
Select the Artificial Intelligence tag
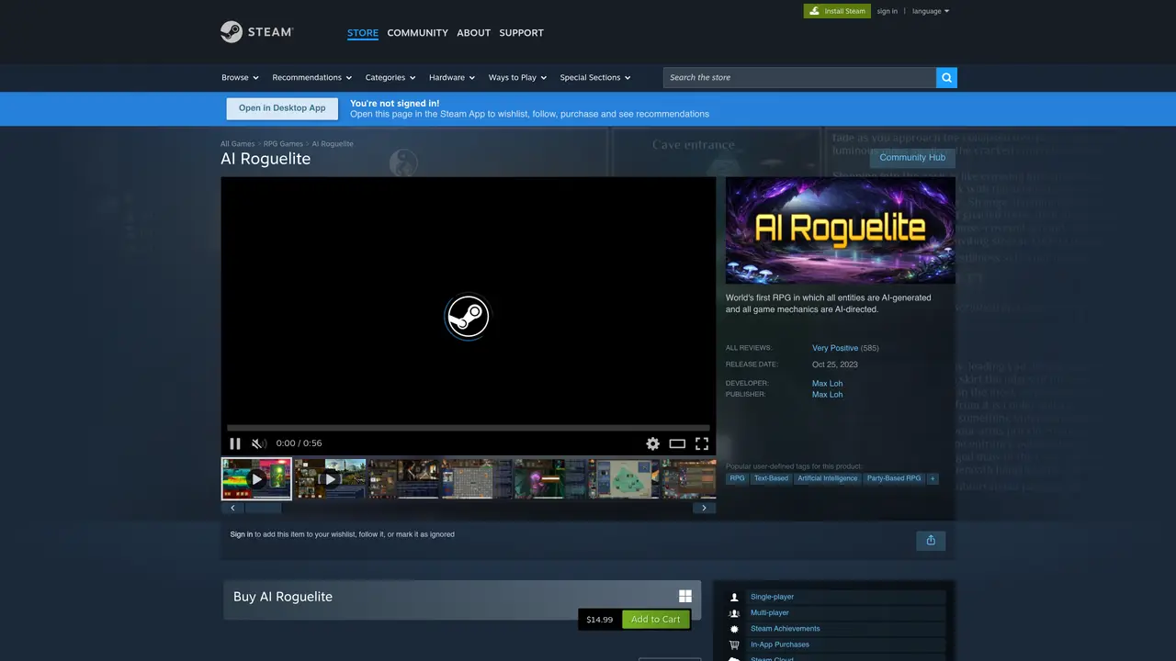(x=828, y=478)
